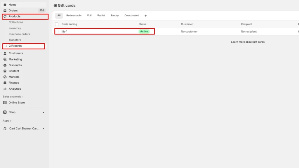The width and height of the screenshot is (299, 168).
Task: Click the 124 orders count badge
Action: click(42, 11)
